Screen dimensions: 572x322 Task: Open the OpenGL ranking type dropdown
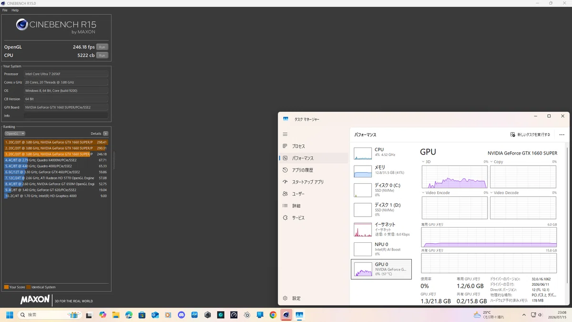point(15,134)
